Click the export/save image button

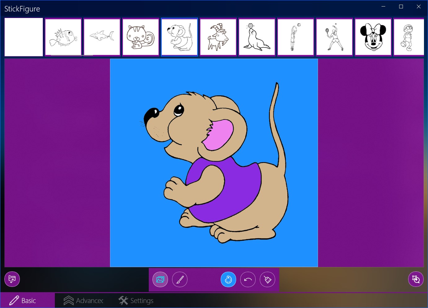pos(12,279)
